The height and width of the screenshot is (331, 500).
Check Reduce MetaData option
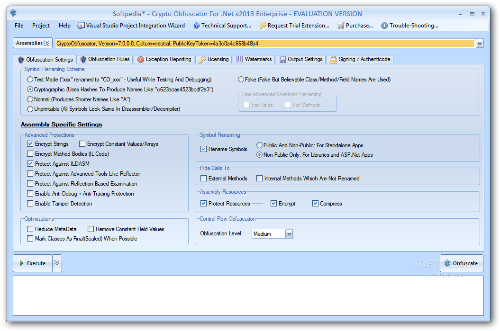click(30, 229)
